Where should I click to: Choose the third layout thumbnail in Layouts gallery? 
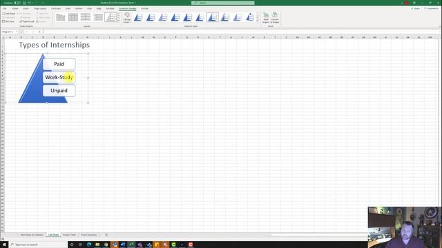86,17
